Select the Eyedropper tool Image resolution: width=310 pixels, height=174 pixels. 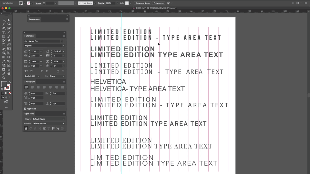(x=4, y=61)
